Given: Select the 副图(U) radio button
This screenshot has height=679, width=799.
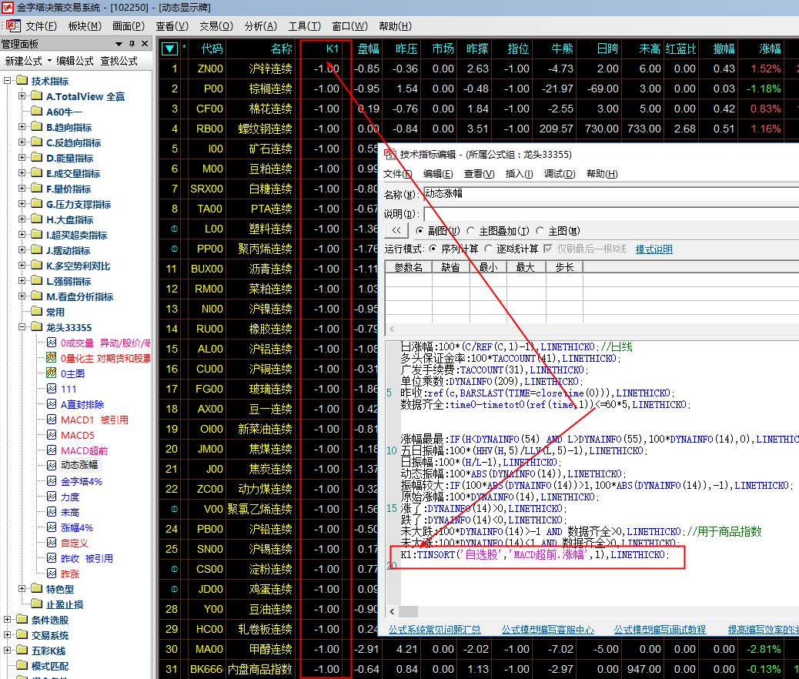Looking at the screenshot, I should pyautogui.click(x=420, y=231).
